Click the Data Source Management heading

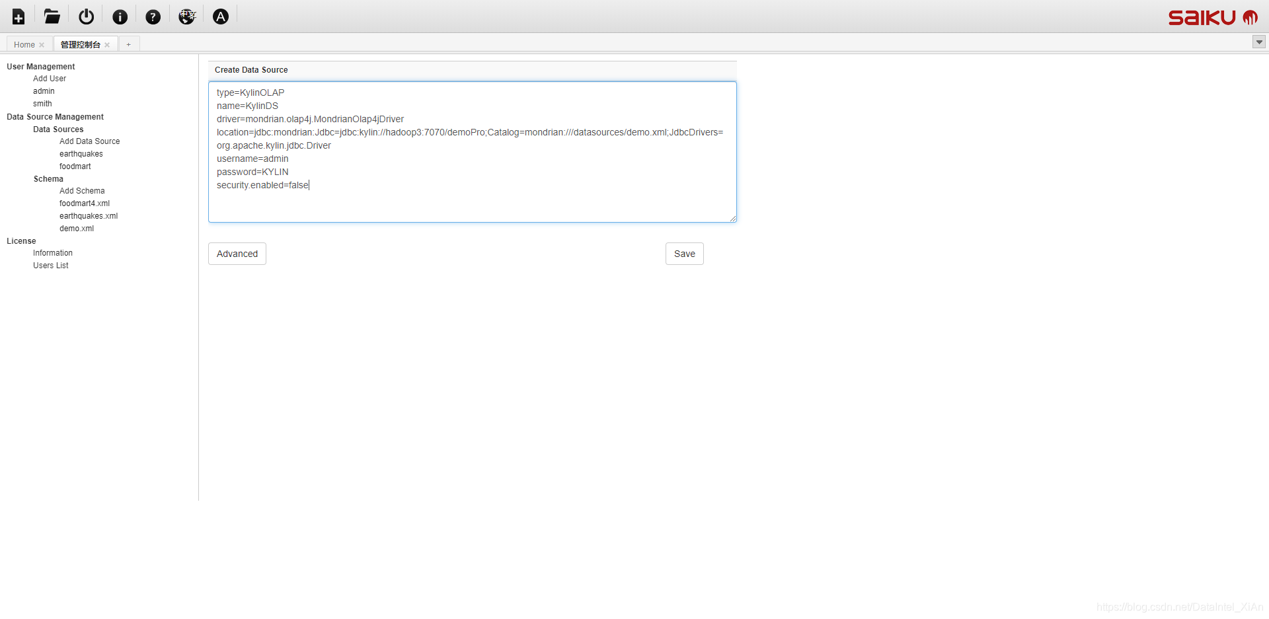pyautogui.click(x=55, y=117)
